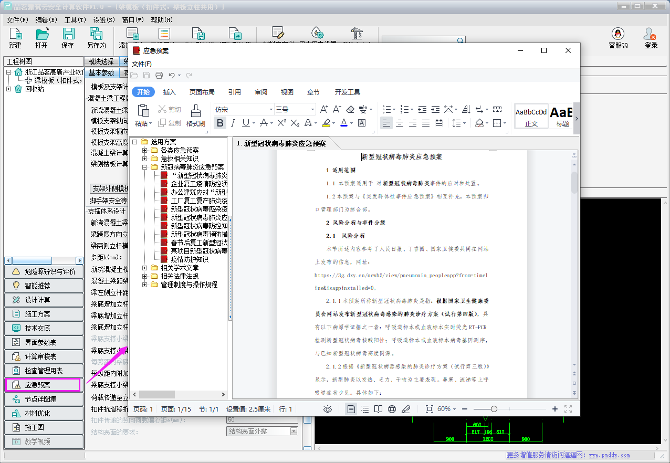
Task: Switch to reading view book icon
Action: click(x=378, y=409)
